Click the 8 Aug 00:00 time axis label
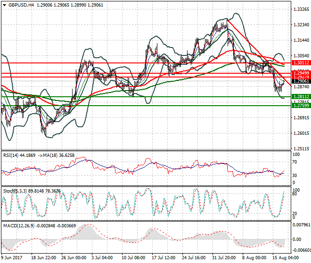 tap(254, 258)
